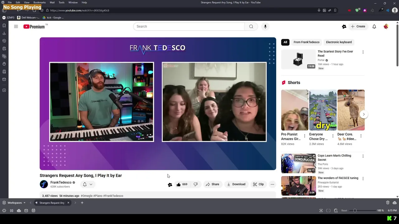Image resolution: width=399 pixels, height=224 pixels.
Task: Open the View menu
Action: 27,2
